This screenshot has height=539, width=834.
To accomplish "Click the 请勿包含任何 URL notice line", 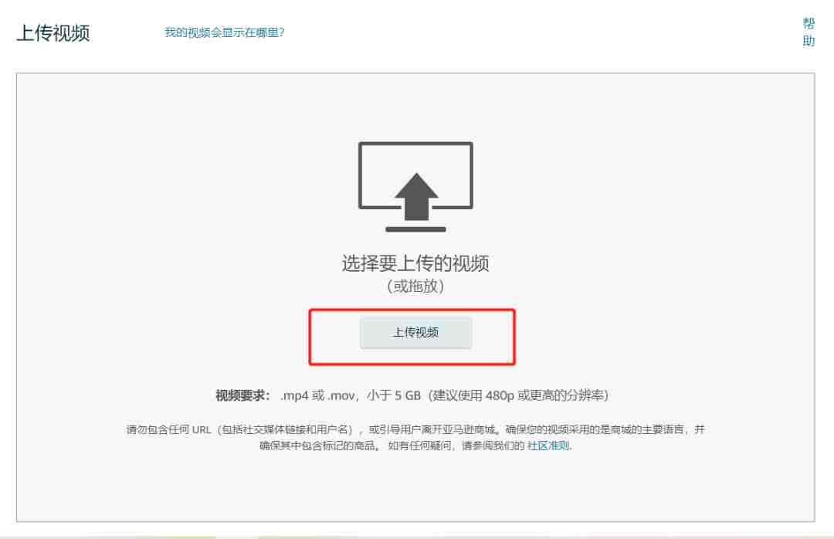I will [415, 429].
